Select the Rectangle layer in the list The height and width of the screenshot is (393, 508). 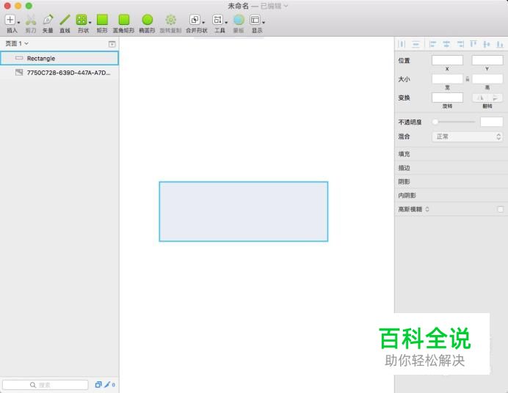point(59,58)
